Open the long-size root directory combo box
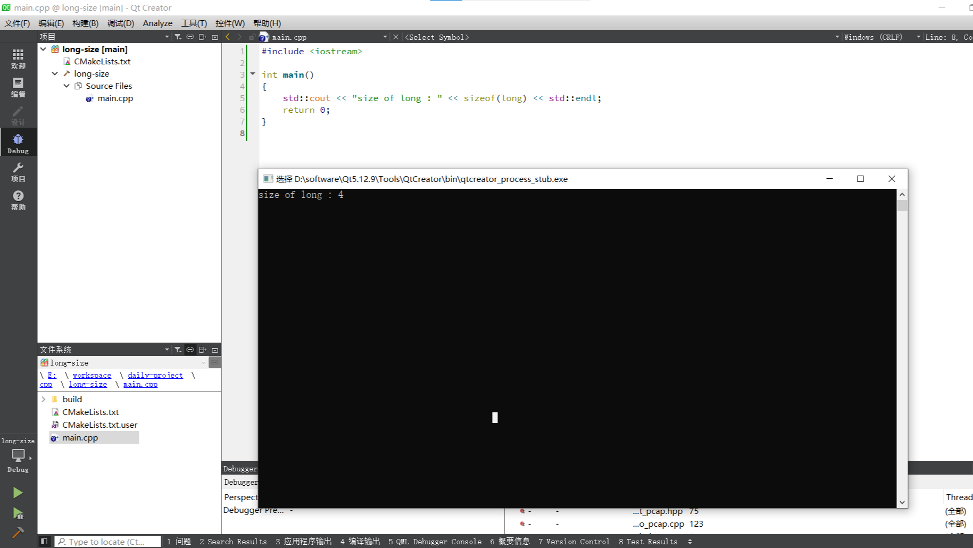The height and width of the screenshot is (548, 973). [x=123, y=362]
